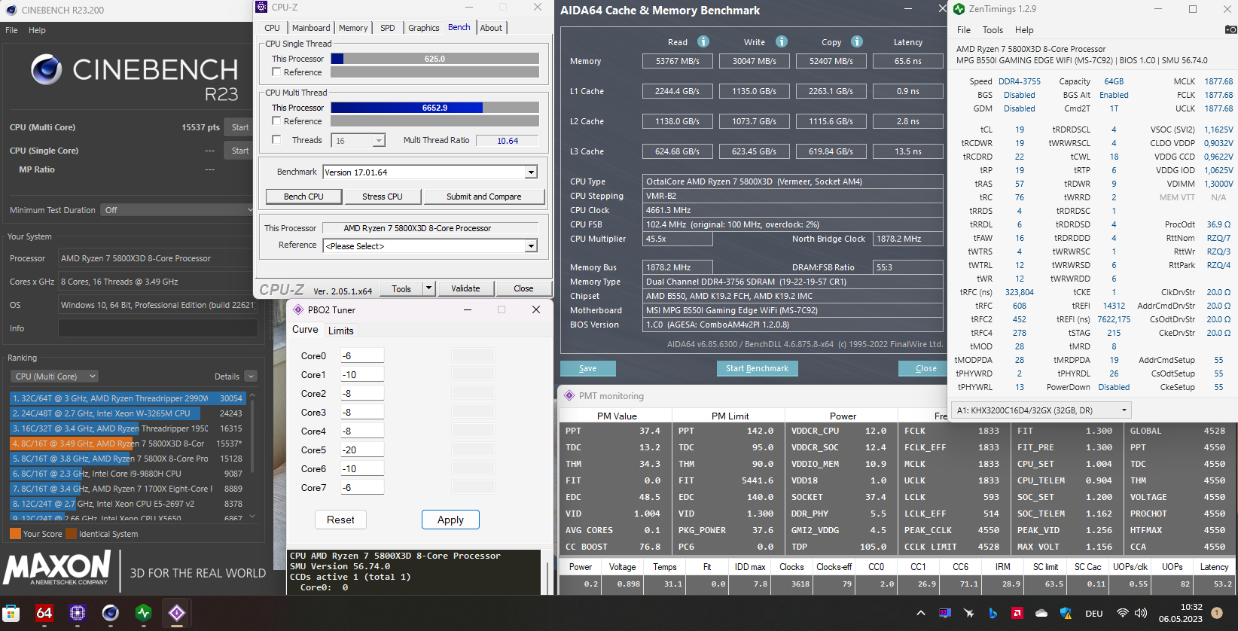Click ZenTimings screenshot camera icon
This screenshot has height=631, width=1238.
[x=1230, y=29]
